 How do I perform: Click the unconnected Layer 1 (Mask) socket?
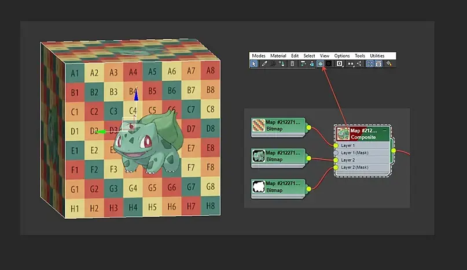[x=336, y=153]
